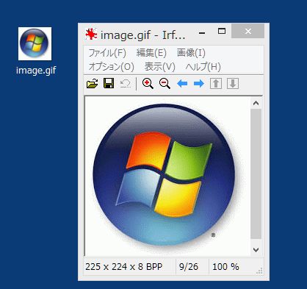Open the 編集(E) menu
Image resolution: width=307 pixels, height=289 pixels.
pyautogui.click(x=151, y=53)
